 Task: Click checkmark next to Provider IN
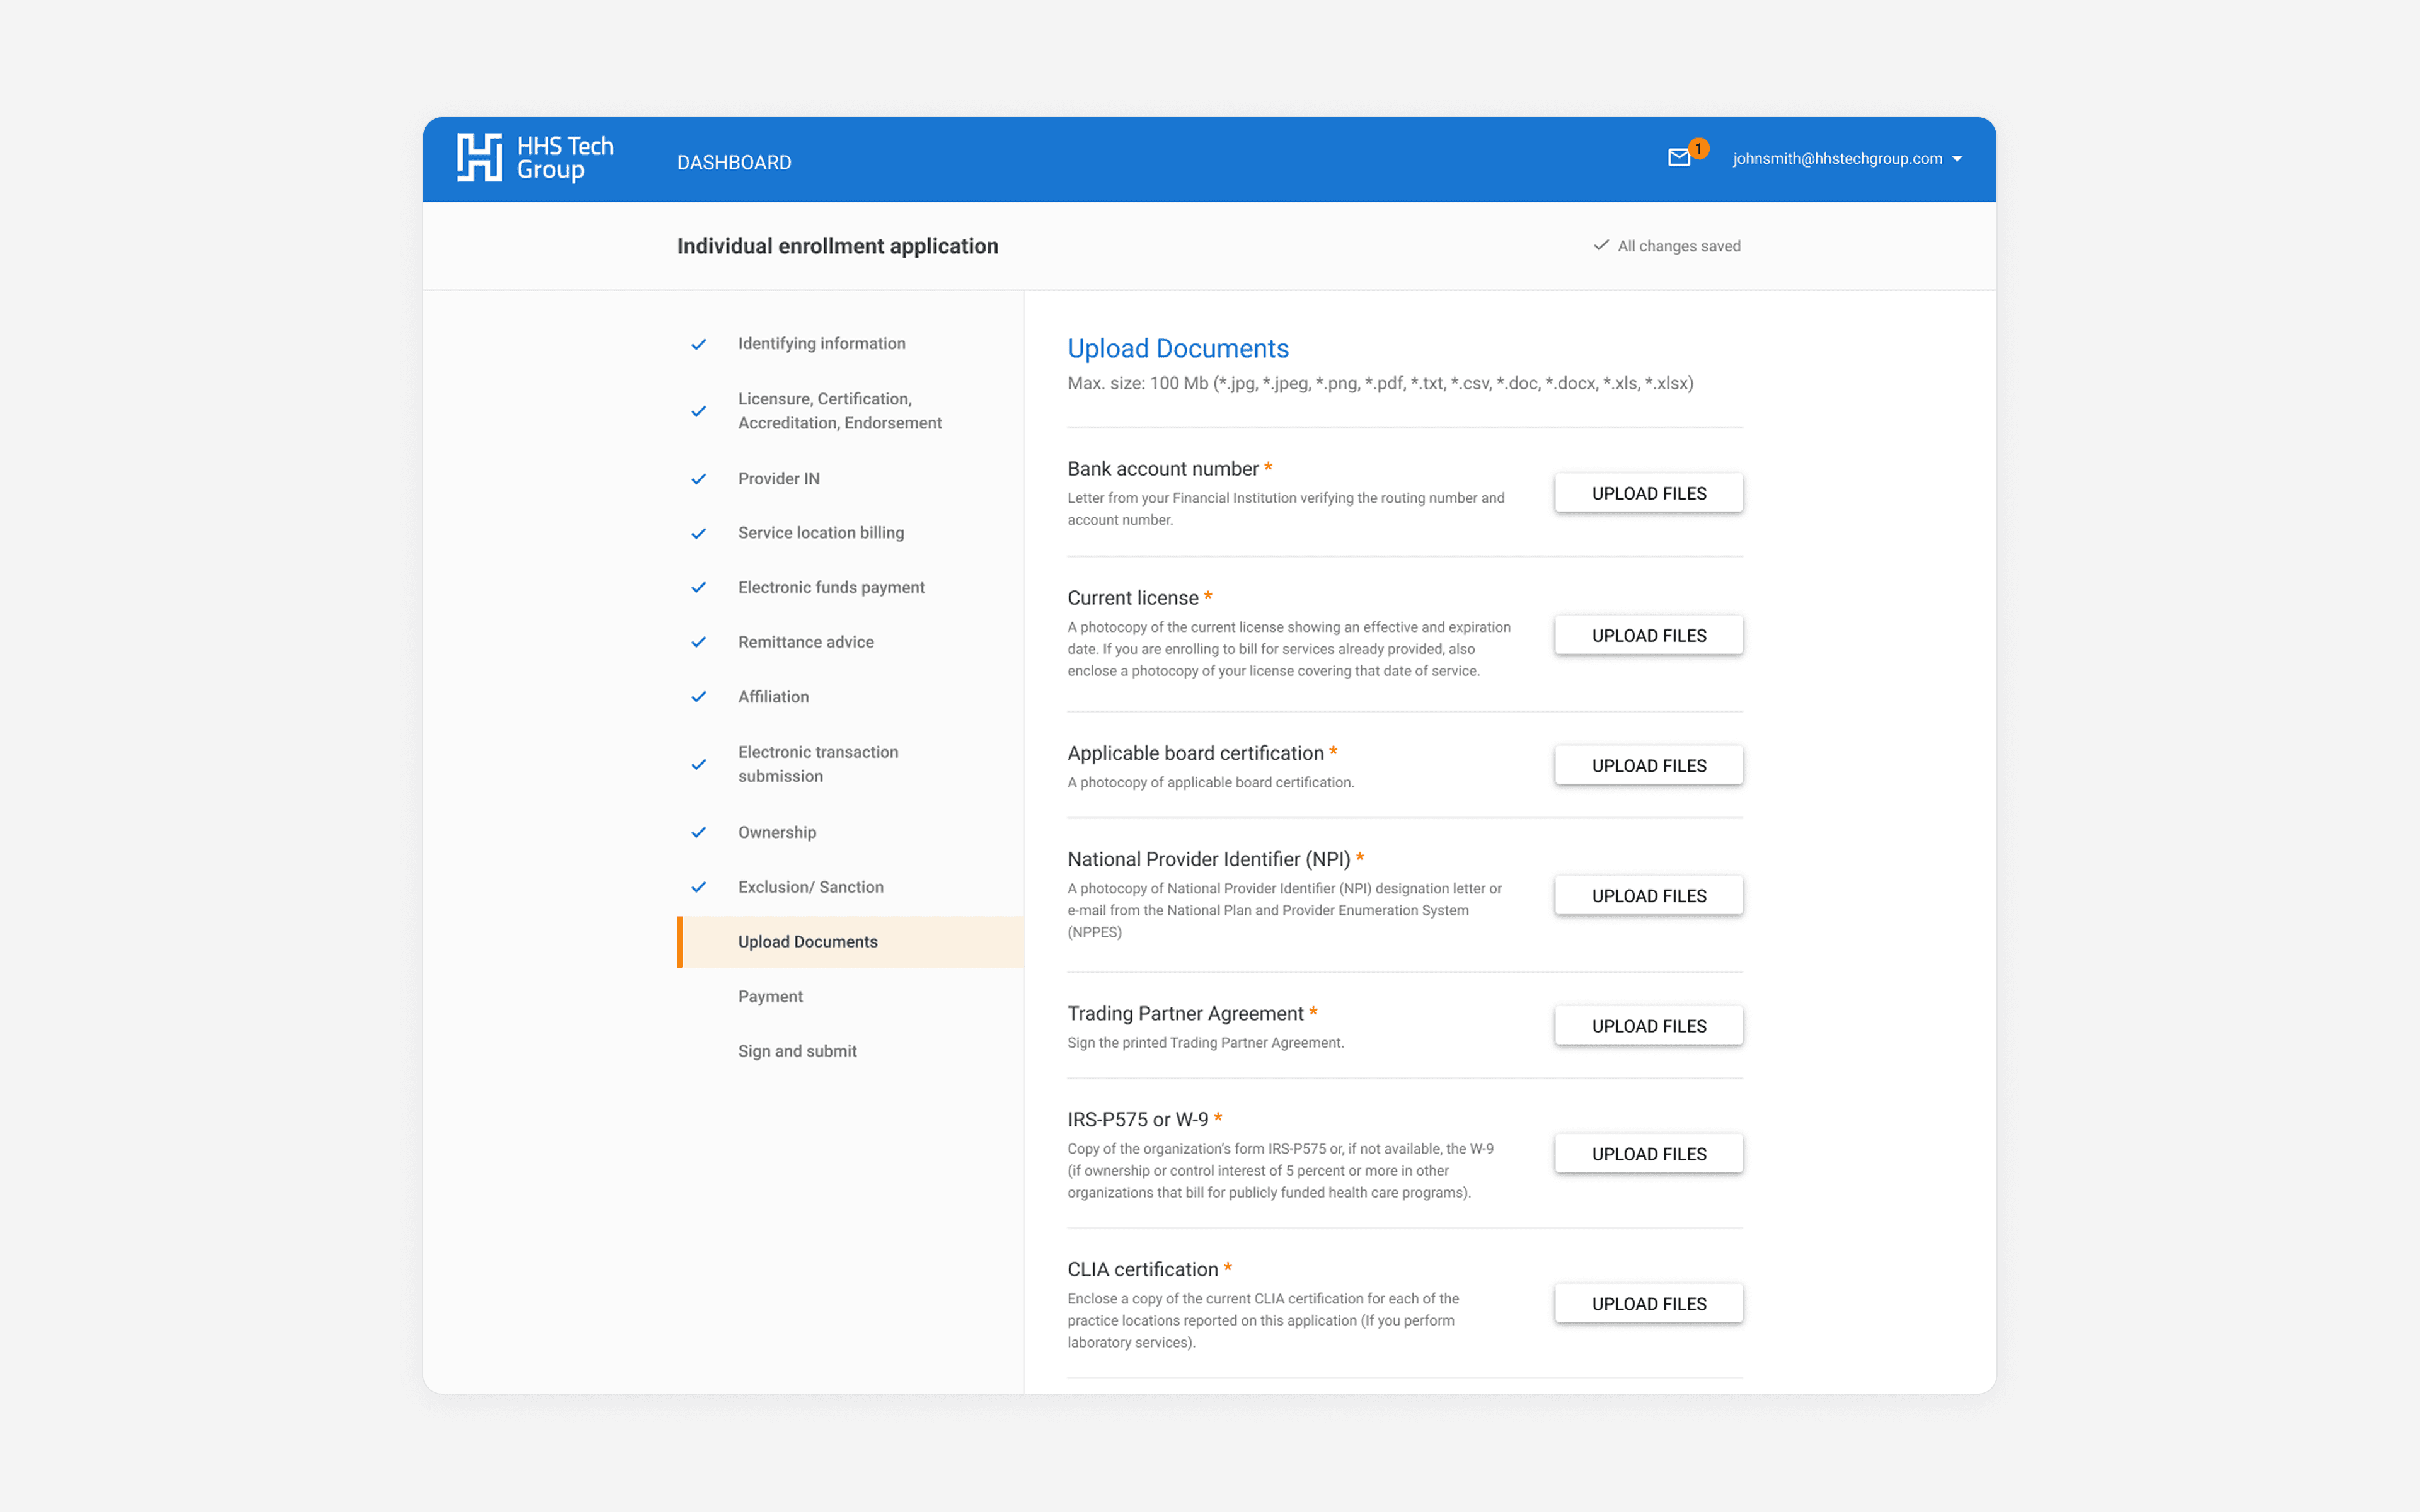pos(699,479)
